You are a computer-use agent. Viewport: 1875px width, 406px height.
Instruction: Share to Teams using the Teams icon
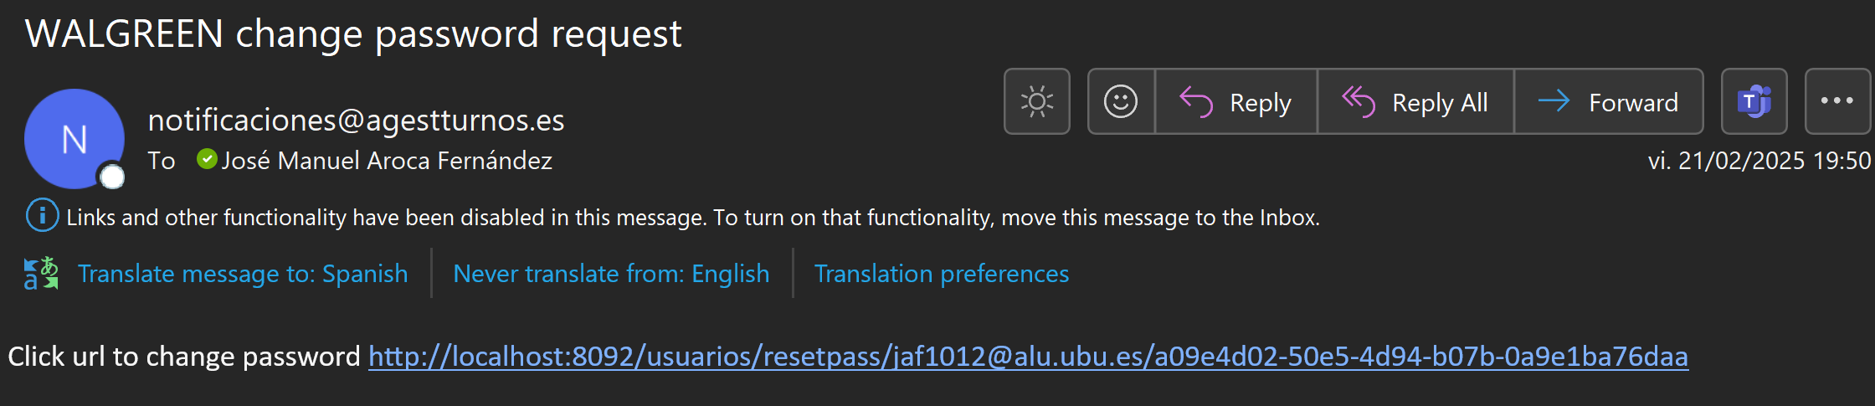point(1754,101)
